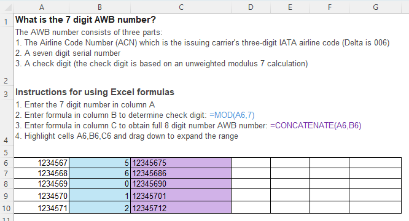Select heading cell 'What is the 7 digit AWB number?'
The image size is (409, 221).
tap(85, 20)
